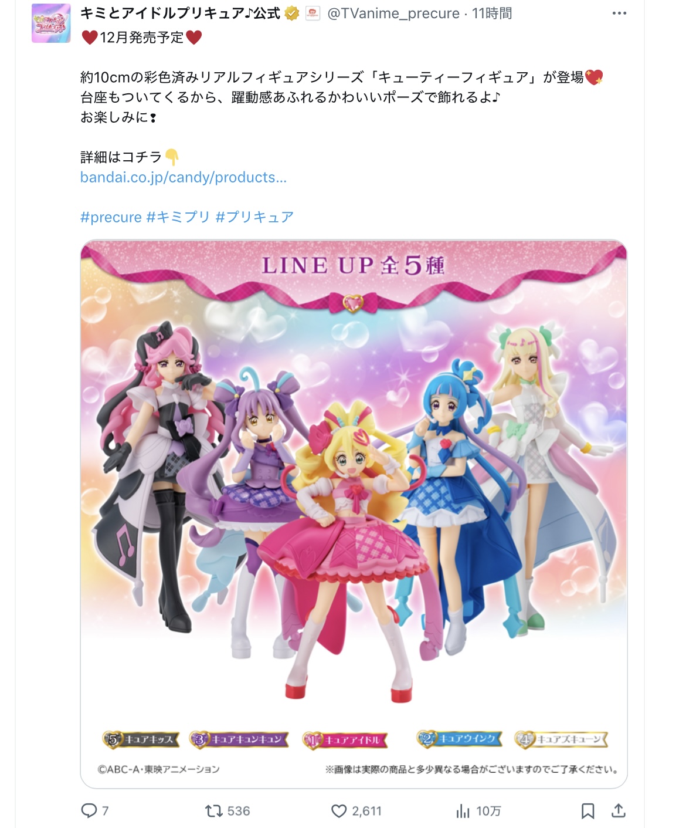Open the @TVanime_precure handle

pyautogui.click(x=393, y=13)
